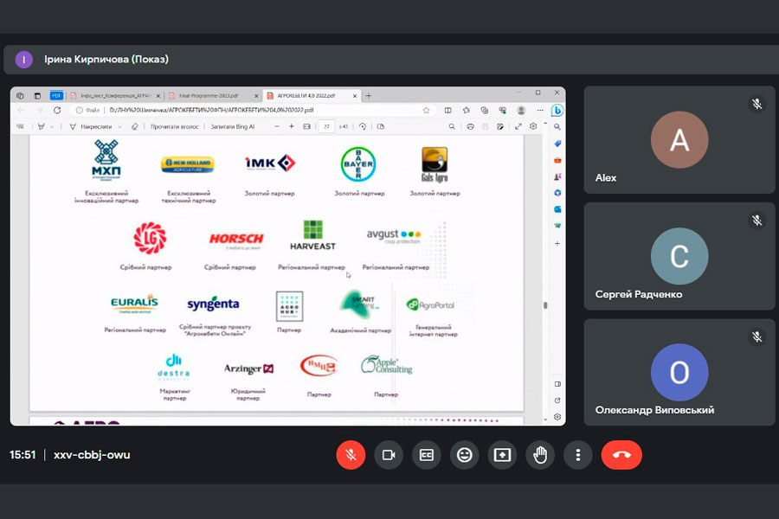Click Запитати Bing AI button

(234, 126)
